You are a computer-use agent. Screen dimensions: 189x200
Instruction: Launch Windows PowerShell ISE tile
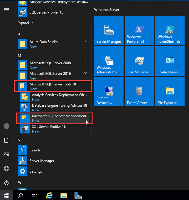coord(170,30)
